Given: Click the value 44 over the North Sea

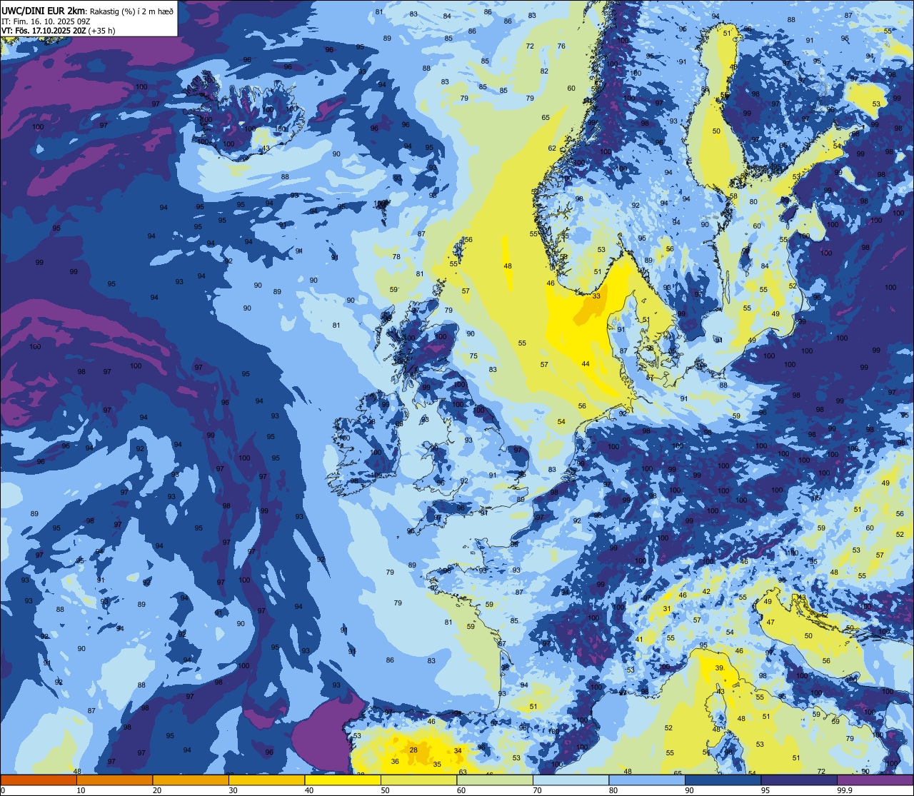Looking at the screenshot, I should point(586,363).
